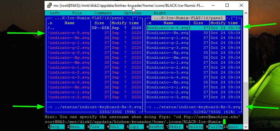Sort the right panel by Modify time
The image size is (280, 131).
click(224, 23)
